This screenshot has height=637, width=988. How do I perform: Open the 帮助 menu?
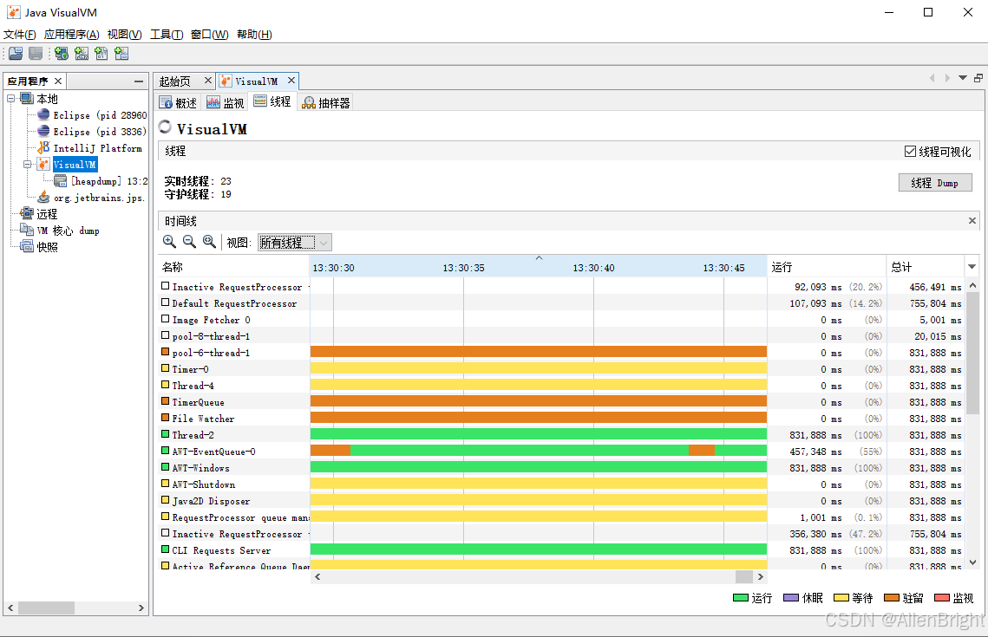tap(254, 34)
